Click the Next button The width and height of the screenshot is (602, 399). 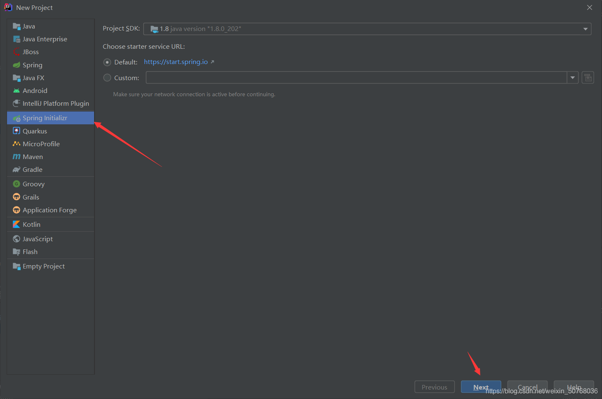coord(481,387)
